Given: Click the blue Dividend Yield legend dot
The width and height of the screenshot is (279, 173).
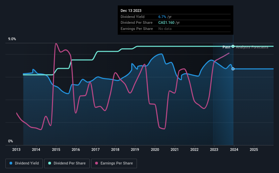Looking at the screenshot, I should (11, 163).
